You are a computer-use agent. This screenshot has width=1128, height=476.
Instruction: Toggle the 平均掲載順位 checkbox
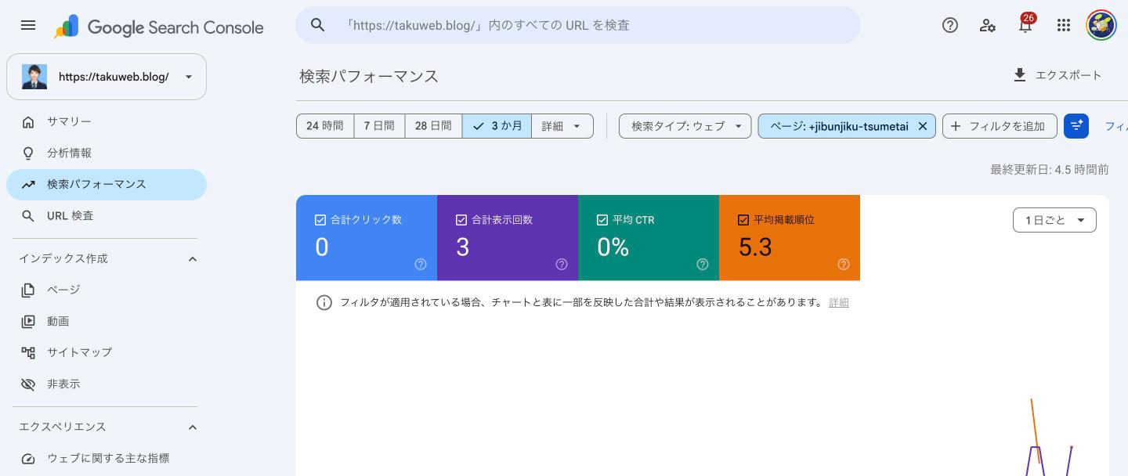[x=743, y=220]
